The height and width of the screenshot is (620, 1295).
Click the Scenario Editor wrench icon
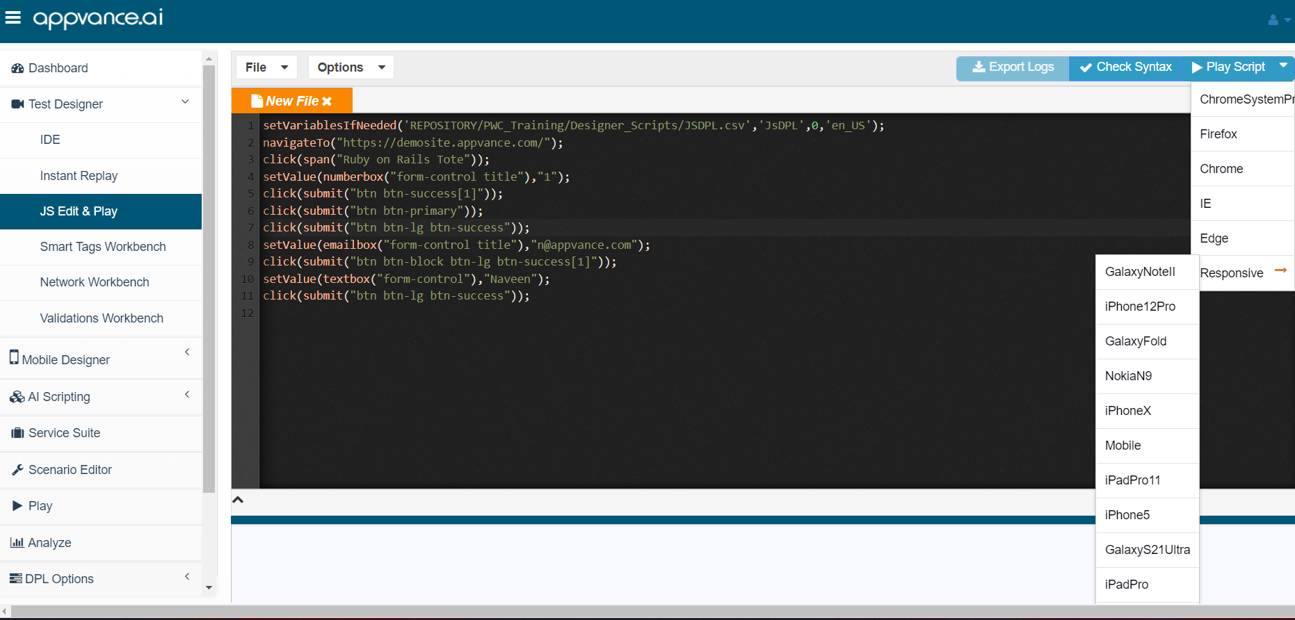click(x=17, y=470)
